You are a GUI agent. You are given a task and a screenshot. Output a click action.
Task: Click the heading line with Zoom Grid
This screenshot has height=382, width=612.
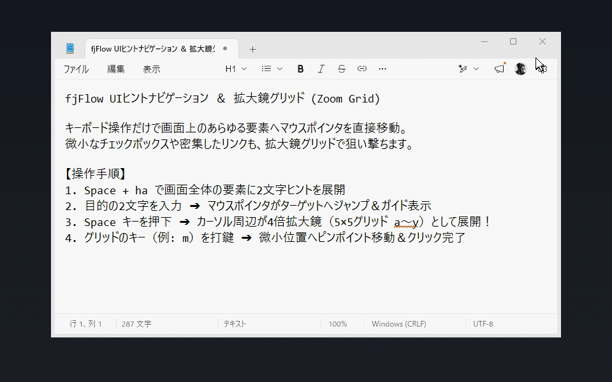[x=222, y=98]
